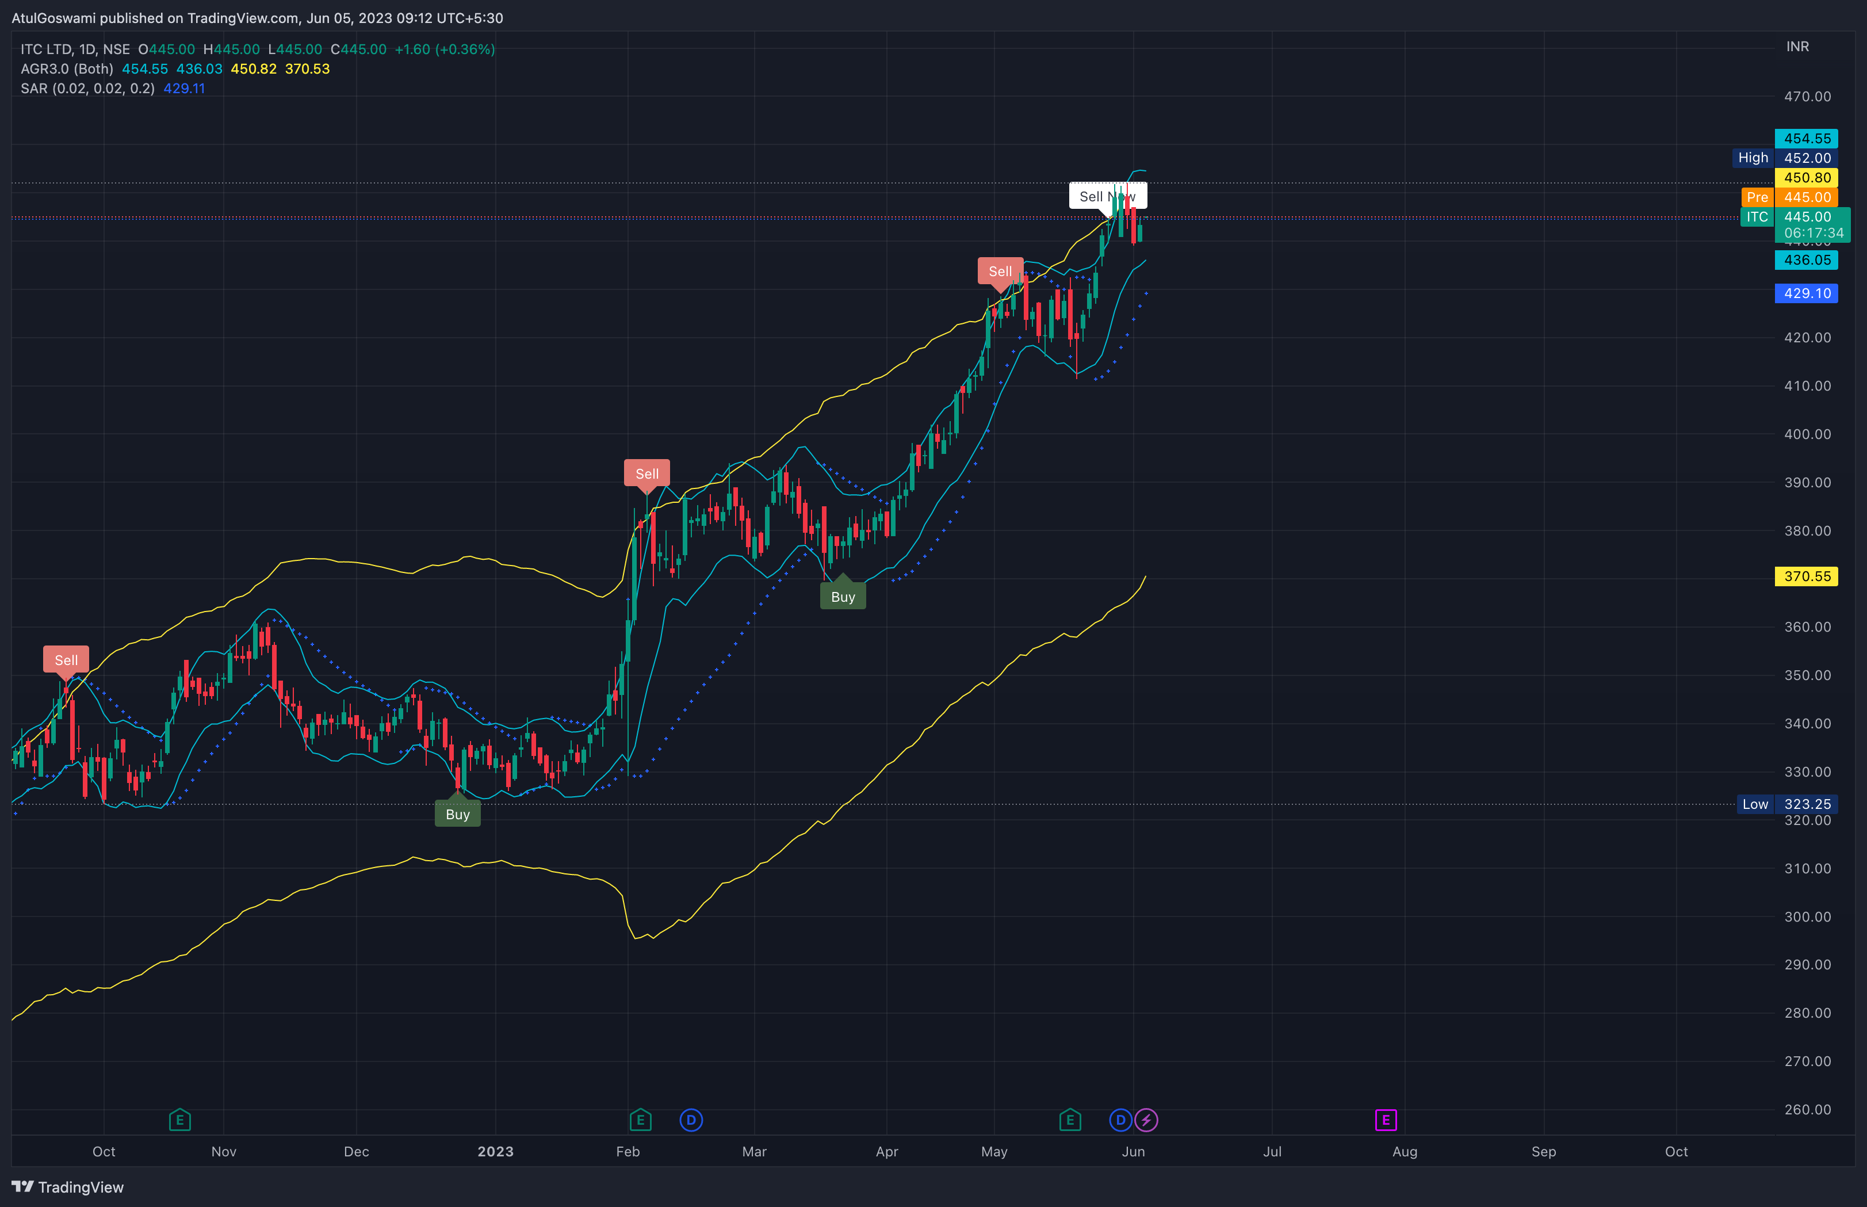Click the cyan 436.05 price label
Viewport: 1867px width, 1207px height.
tap(1806, 260)
